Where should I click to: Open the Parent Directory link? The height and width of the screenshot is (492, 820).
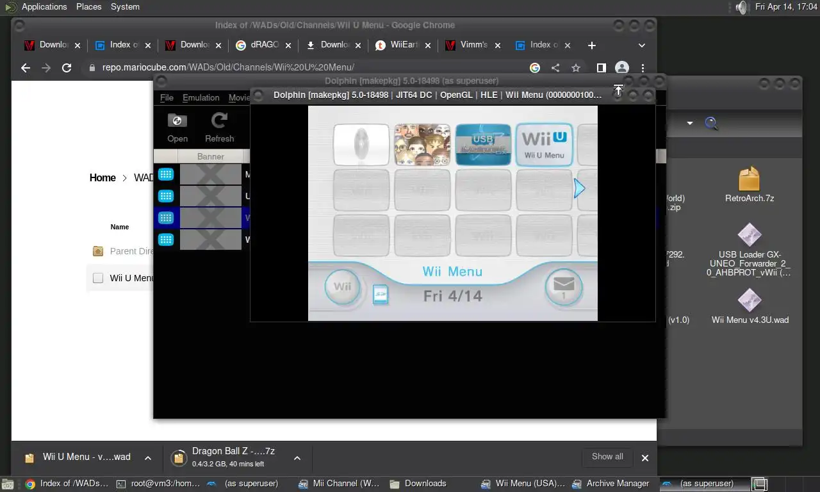(x=131, y=251)
